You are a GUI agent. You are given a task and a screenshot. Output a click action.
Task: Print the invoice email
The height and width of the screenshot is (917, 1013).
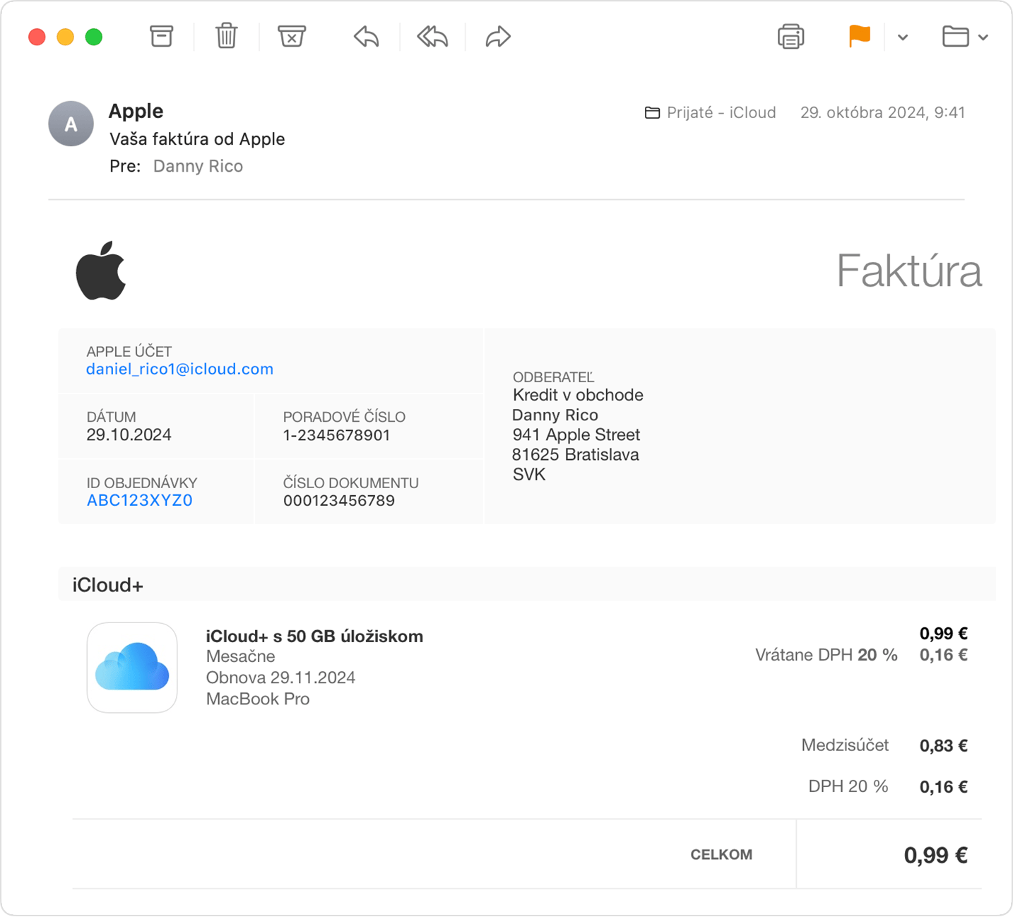tap(790, 37)
